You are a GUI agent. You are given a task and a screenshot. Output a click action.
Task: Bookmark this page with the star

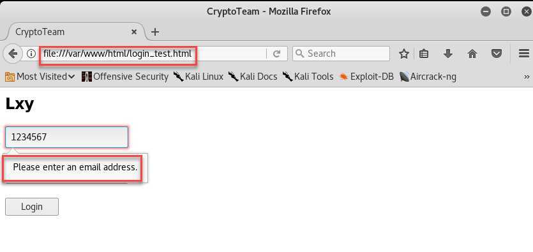point(404,54)
